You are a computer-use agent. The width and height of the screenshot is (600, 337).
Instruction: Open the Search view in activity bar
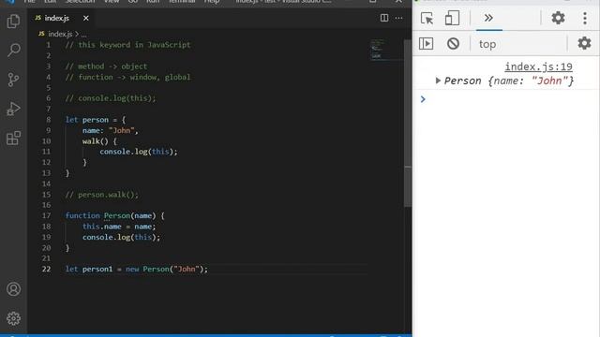(x=13, y=50)
